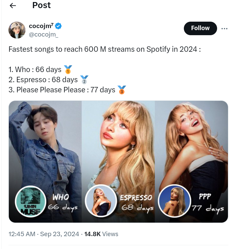Viewport: 231px width, 249px height.
Task: Click the gold medal emoji
Action: click(x=68, y=70)
